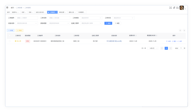This screenshot has width=193, height=112.
Task: Click the 2025-11-25 expected date cell
Action: [x=153, y=41]
